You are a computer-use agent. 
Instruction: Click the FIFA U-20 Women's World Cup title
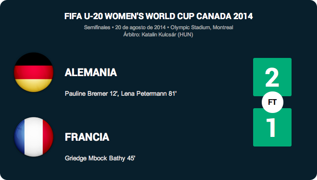pos(158,16)
